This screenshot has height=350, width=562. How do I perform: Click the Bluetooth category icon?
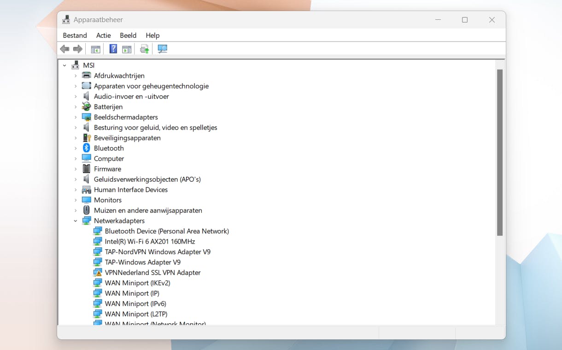point(86,148)
